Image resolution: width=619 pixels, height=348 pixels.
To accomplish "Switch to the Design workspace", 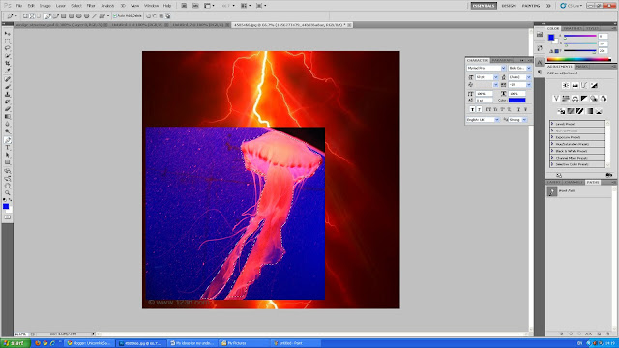I will pyautogui.click(x=508, y=6).
